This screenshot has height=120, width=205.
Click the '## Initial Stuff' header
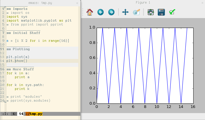coord(23,33)
